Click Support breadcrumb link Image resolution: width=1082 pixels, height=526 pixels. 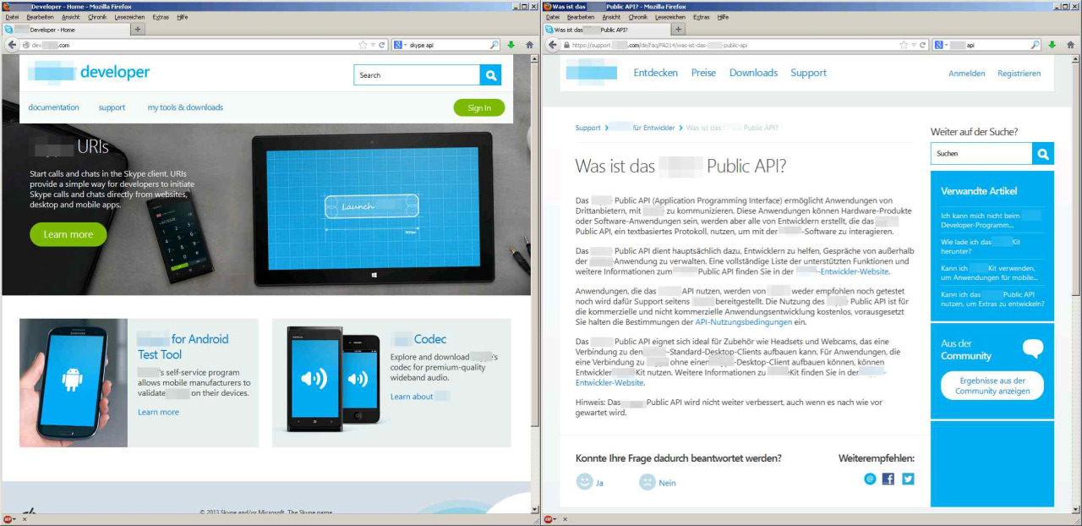coord(588,128)
